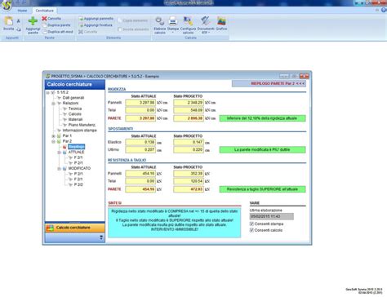The width and height of the screenshot is (387, 297).
Task: Collapse the ATTUALE tree node
Action: pos(59,153)
